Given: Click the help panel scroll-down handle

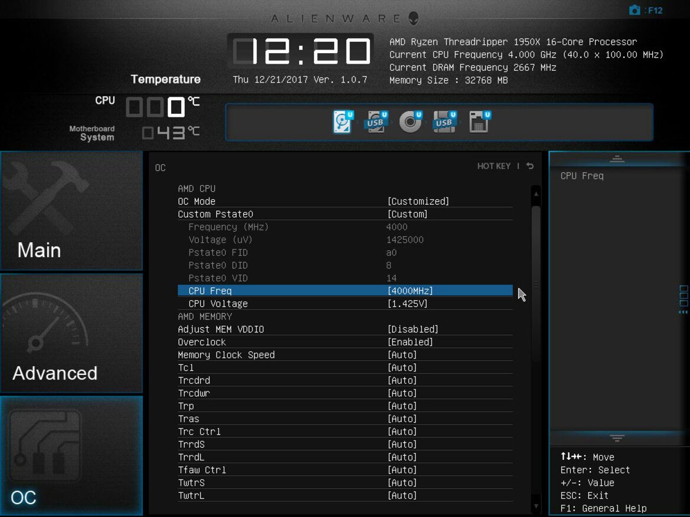Looking at the screenshot, I should pyautogui.click(x=617, y=437).
